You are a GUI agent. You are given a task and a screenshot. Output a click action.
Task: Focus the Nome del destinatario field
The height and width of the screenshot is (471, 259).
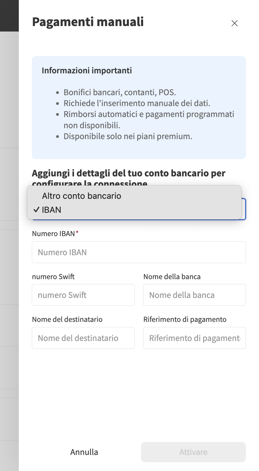pos(83,338)
